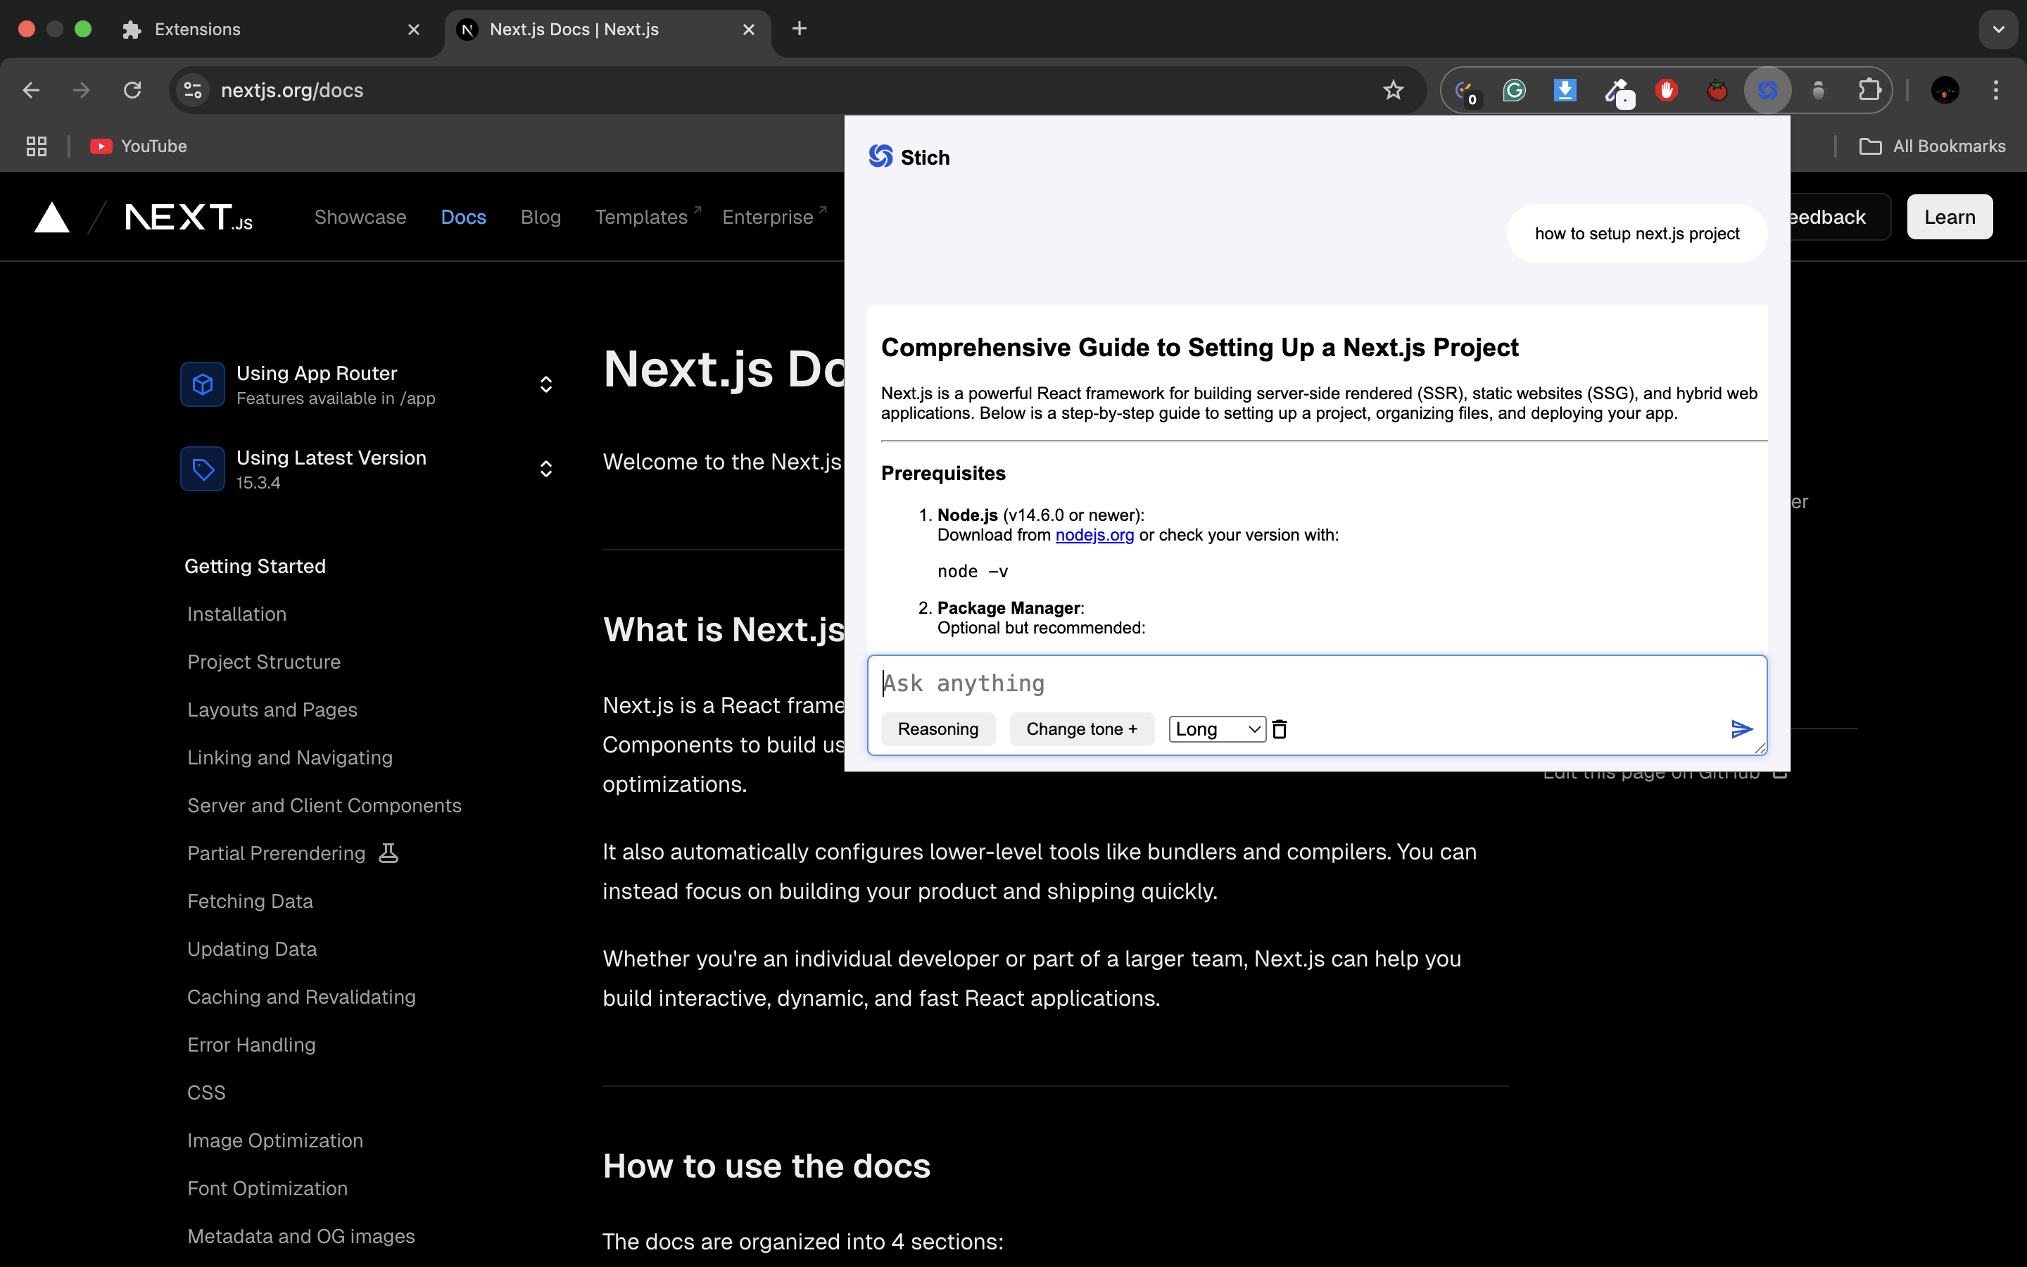Click the address bar URL nextjs.org/docs
Screen dimensions: 2027x1267
[292, 89]
